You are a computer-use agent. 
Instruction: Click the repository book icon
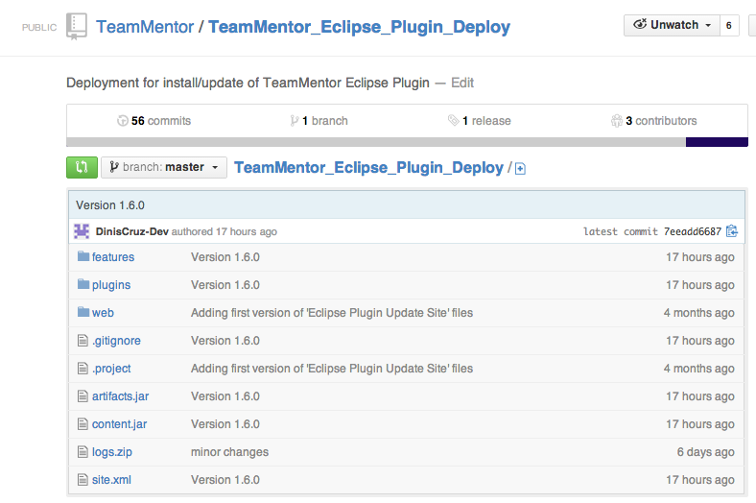pos(77,26)
